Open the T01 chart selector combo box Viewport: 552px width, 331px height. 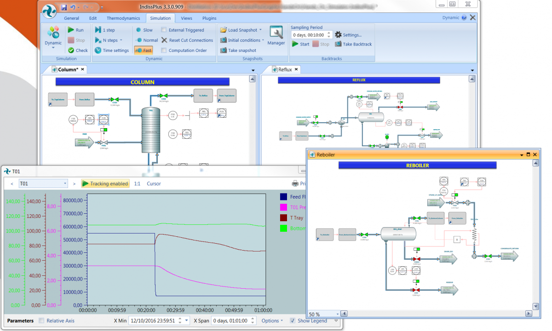pyautogui.click(x=43, y=183)
